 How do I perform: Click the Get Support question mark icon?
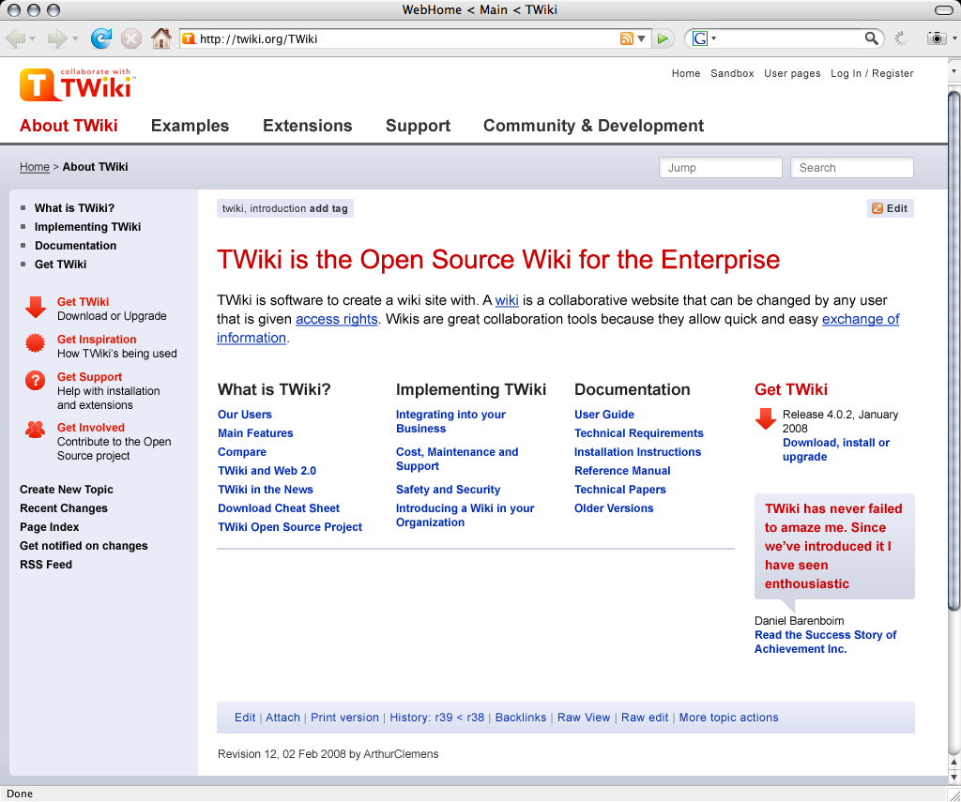tap(36, 381)
